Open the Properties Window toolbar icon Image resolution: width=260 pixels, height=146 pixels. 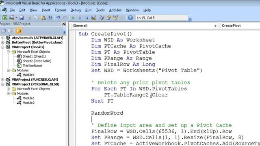(108, 18)
